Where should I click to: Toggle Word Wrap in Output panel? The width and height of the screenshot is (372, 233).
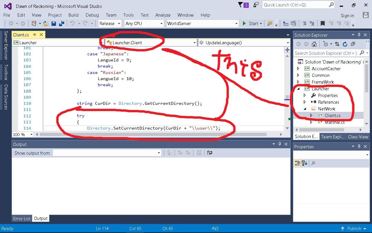(209, 153)
